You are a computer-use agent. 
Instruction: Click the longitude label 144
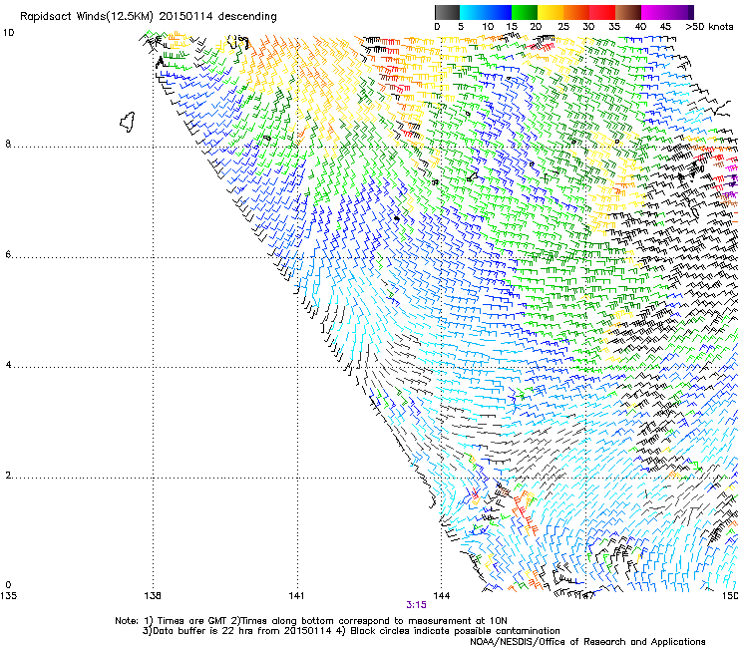442,596
